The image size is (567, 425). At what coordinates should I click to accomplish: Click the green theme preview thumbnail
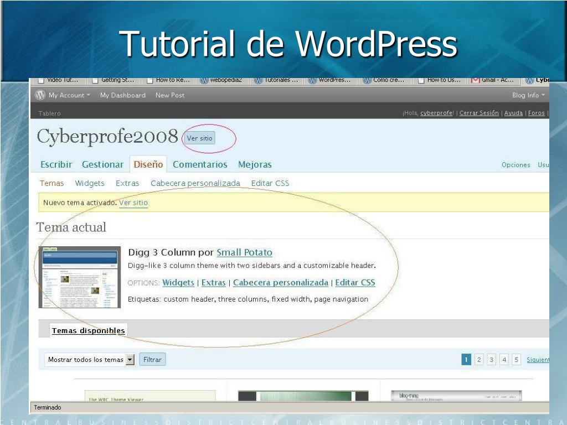(x=303, y=396)
